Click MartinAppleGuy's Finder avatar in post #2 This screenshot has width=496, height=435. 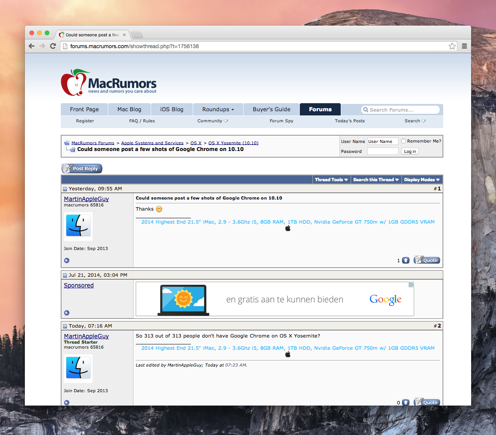point(78,368)
